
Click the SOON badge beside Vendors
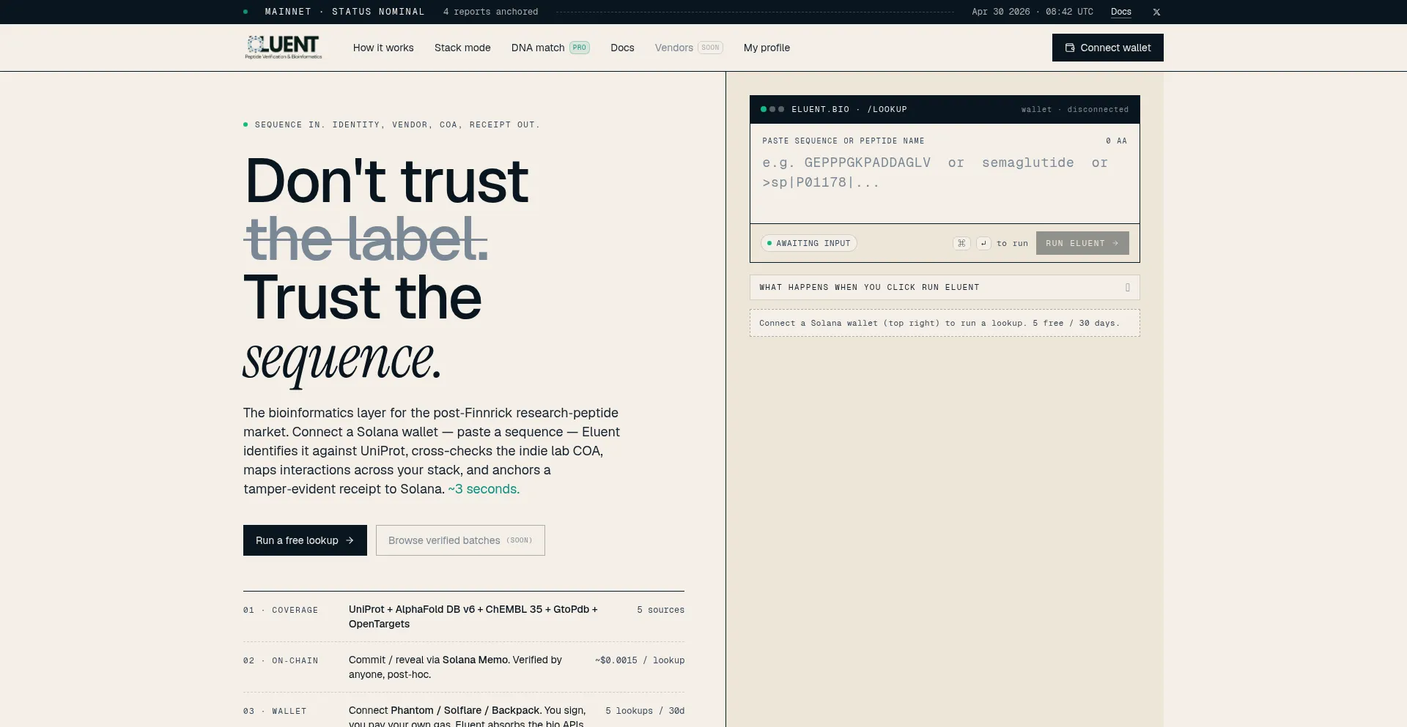[x=710, y=48]
